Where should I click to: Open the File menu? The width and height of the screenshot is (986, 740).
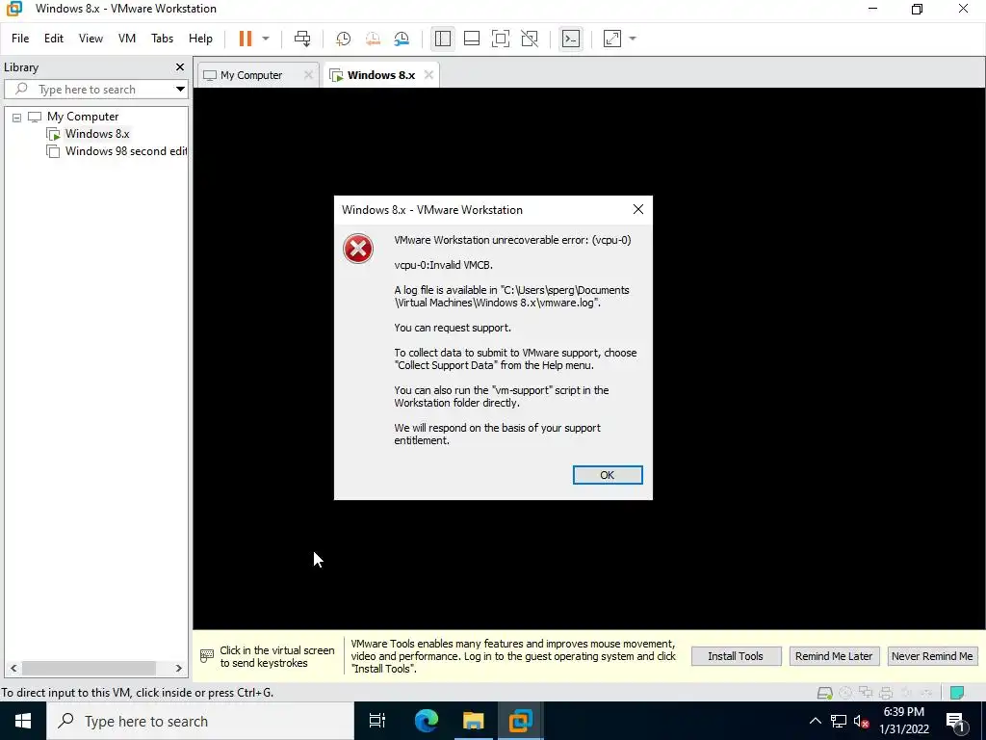click(20, 39)
